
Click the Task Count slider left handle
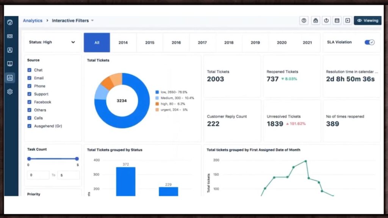coord(29,159)
